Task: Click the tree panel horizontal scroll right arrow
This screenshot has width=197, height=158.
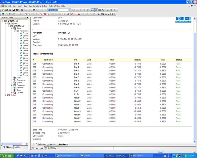Action: pyautogui.click(x=27, y=144)
